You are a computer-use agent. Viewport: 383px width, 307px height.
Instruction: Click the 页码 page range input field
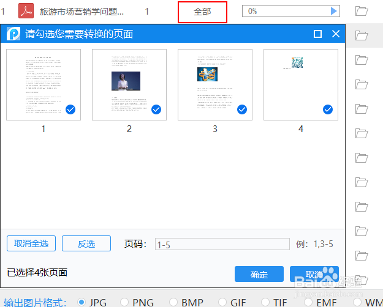pyautogui.click(x=222, y=244)
